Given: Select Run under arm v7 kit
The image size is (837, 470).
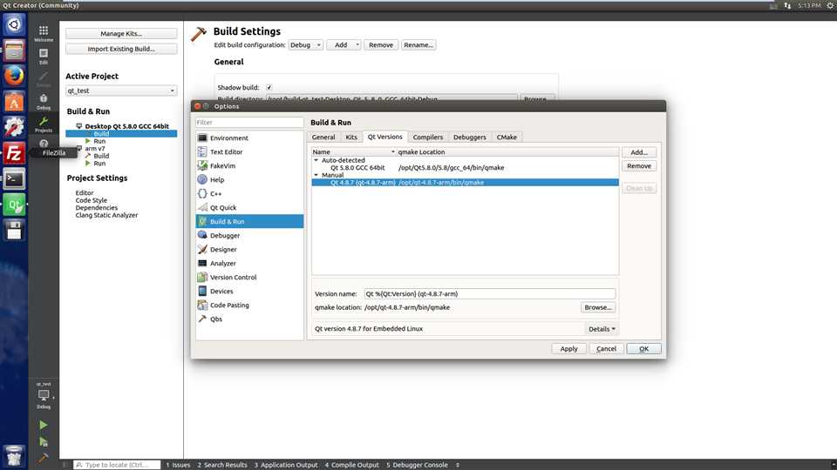Looking at the screenshot, I should (x=99, y=163).
